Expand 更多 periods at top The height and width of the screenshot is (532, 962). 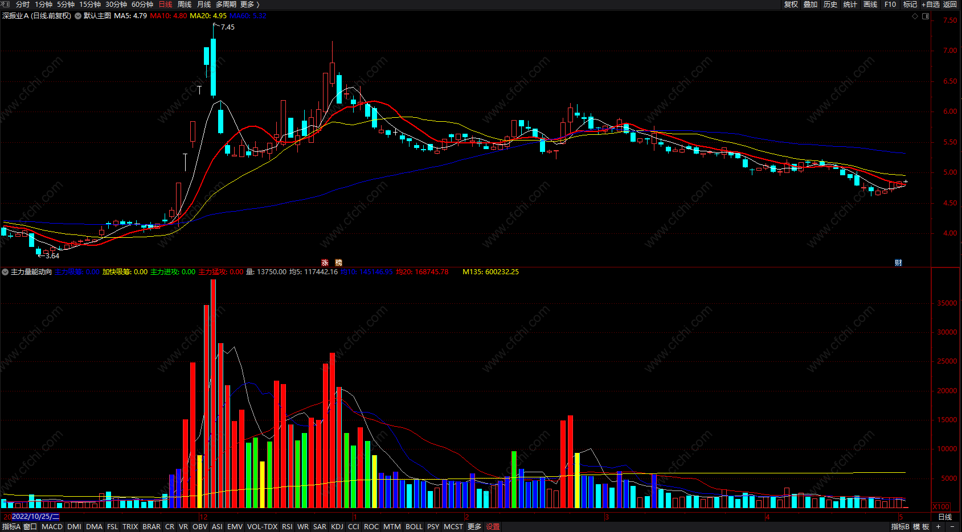(249, 5)
